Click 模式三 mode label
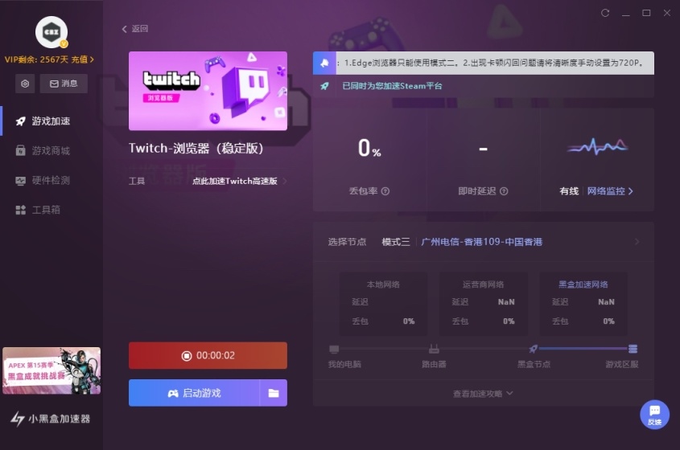The height and width of the screenshot is (450, 680). (395, 242)
